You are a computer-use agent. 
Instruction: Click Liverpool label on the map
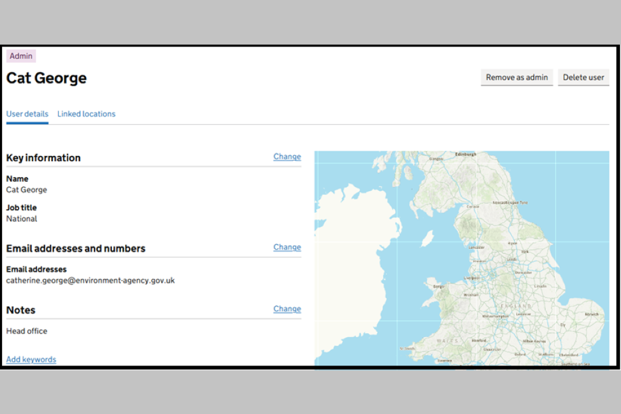pyautogui.click(x=470, y=278)
